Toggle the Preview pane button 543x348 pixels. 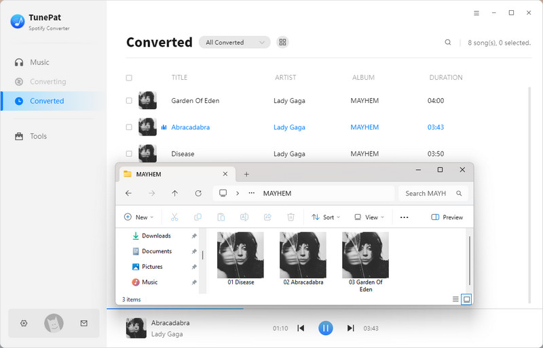447,217
